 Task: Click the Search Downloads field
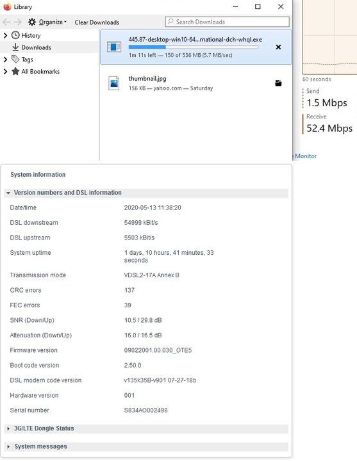227,22
